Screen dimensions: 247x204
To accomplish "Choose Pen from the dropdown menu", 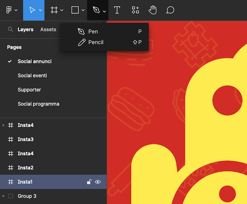I will point(104,32).
